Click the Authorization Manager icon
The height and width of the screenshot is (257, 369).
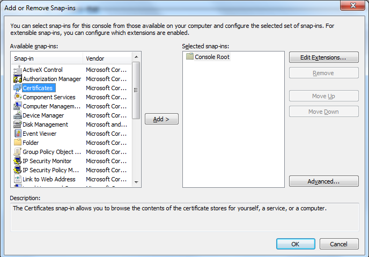[18, 79]
